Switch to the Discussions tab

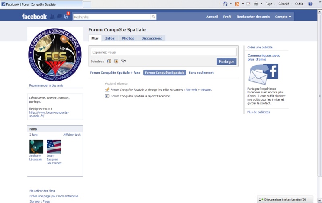click(x=152, y=38)
